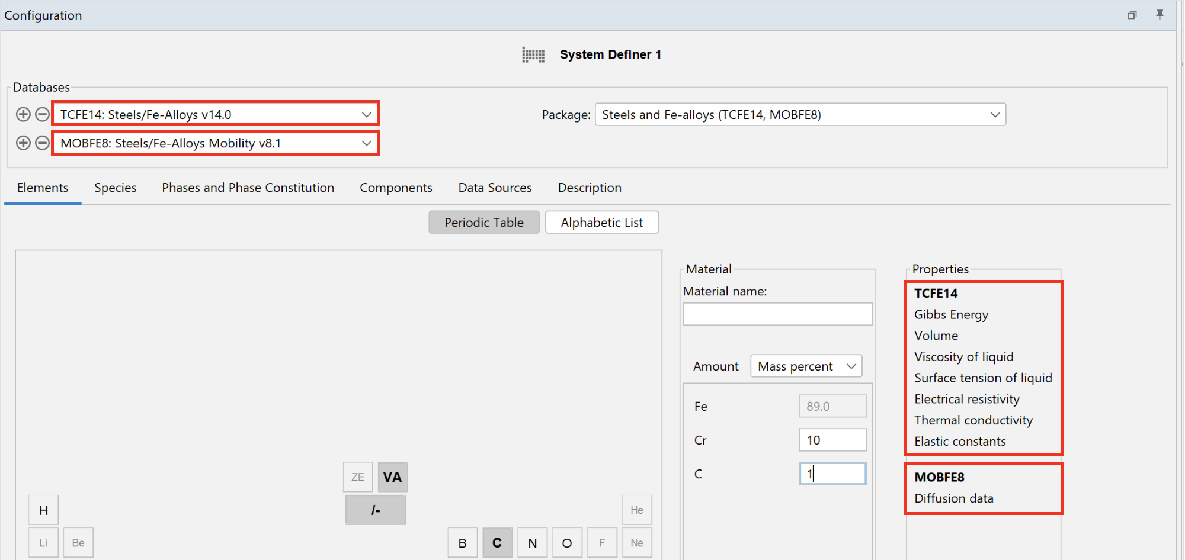Remove the TCFE14 database using the minus icon
This screenshot has height=560, width=1185.
pyautogui.click(x=41, y=114)
